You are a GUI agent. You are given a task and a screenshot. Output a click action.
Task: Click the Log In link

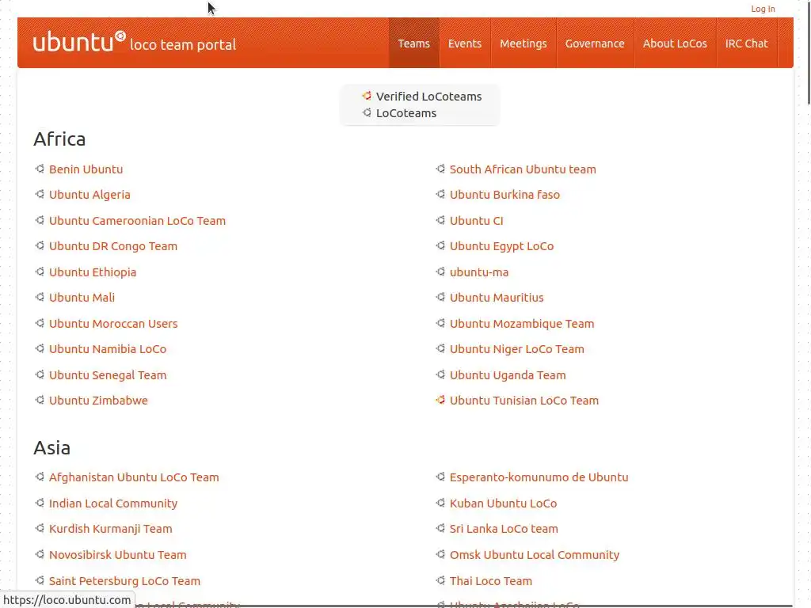pos(763,9)
